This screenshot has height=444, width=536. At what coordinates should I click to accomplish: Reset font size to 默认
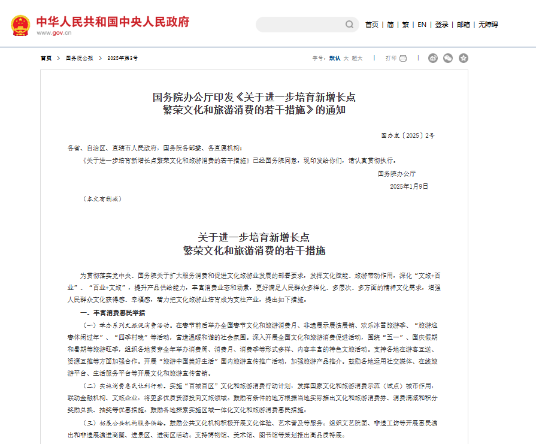pos(335,58)
